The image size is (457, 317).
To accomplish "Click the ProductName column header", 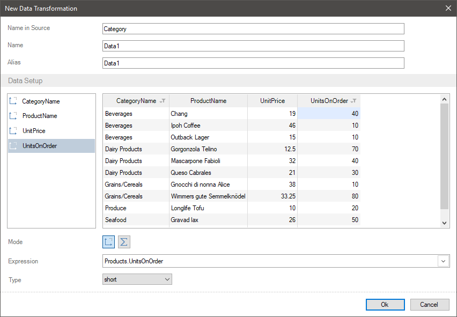I will (x=208, y=101).
